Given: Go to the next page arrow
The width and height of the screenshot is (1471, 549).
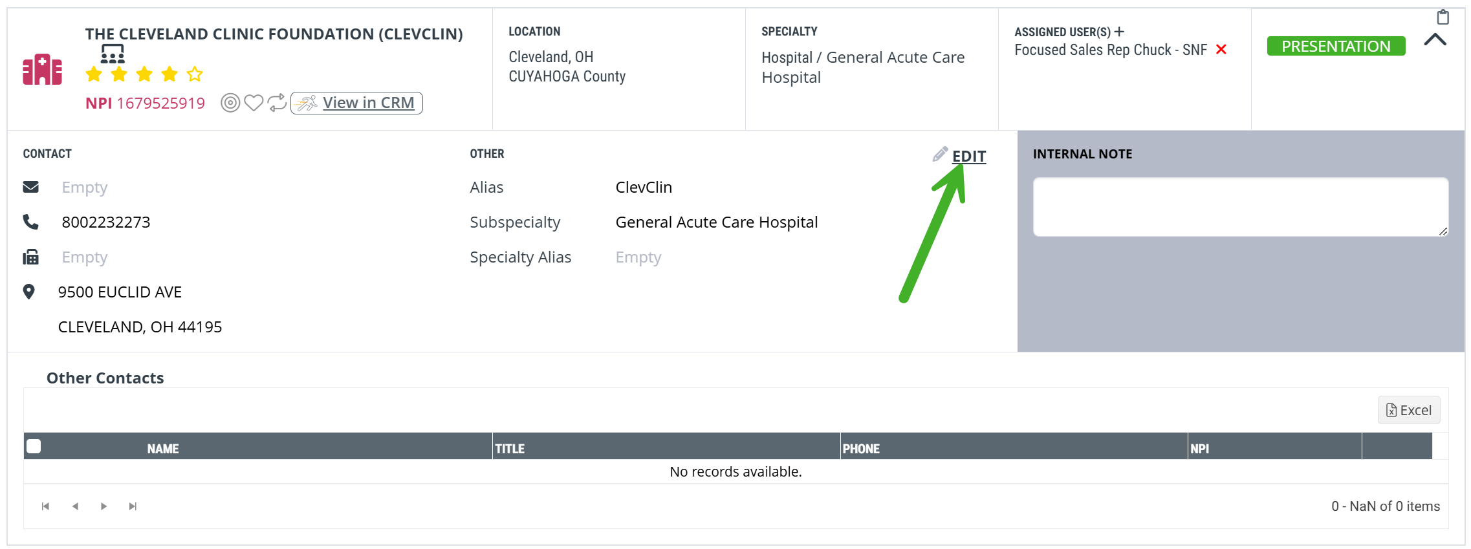Looking at the screenshot, I should 104,506.
